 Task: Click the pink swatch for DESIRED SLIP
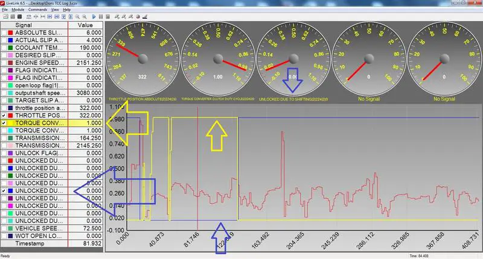point(10,55)
